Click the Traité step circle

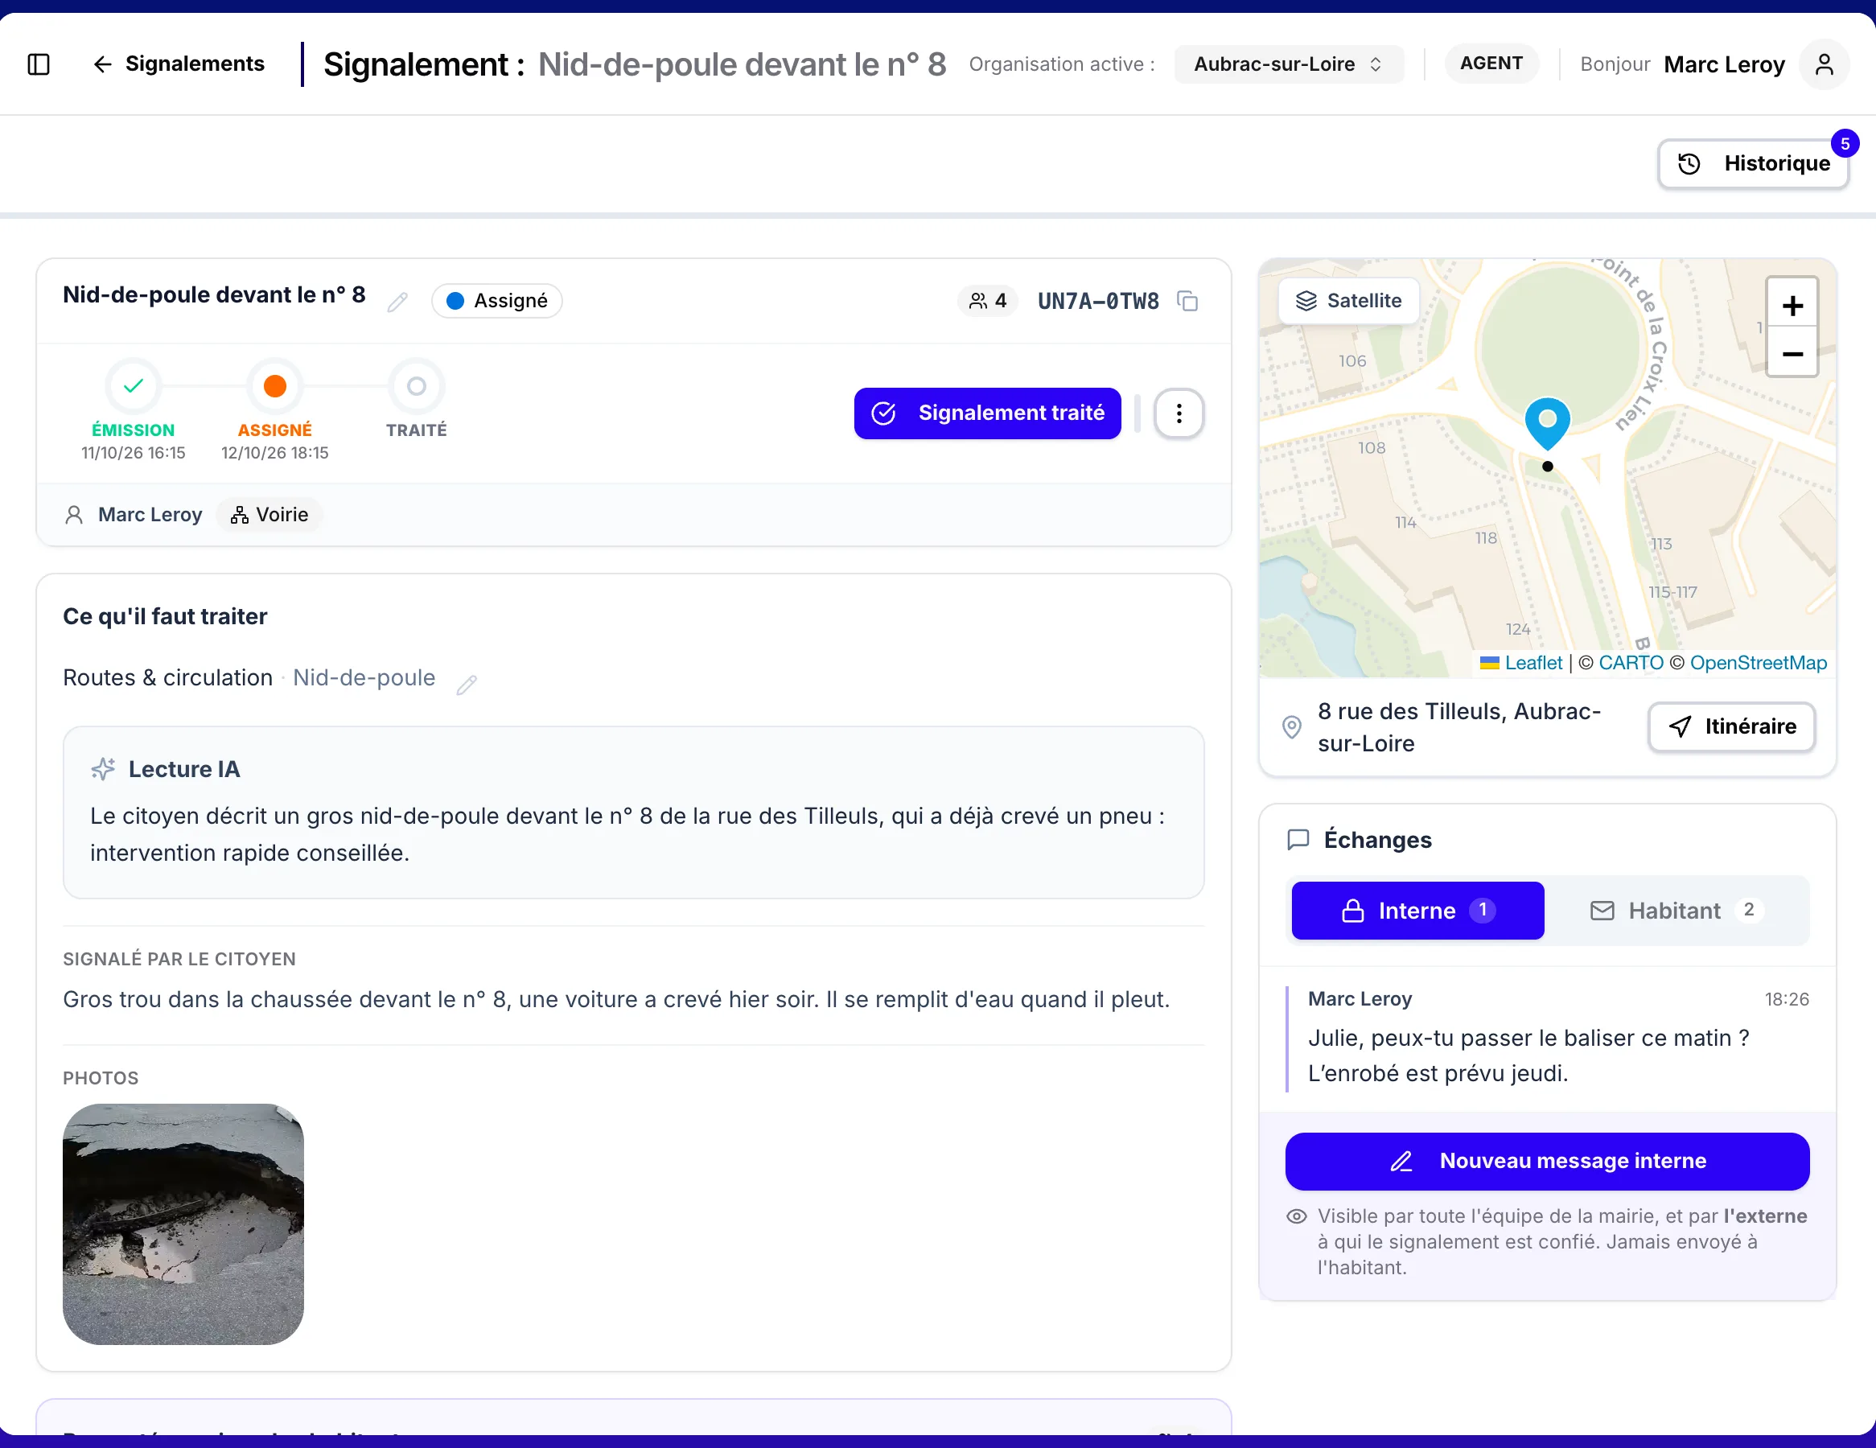pyautogui.click(x=417, y=386)
